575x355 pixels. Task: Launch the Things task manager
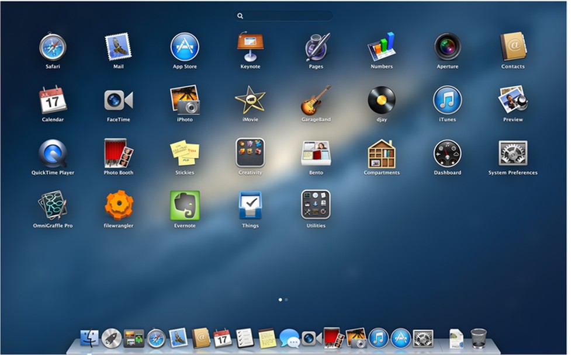(250, 206)
